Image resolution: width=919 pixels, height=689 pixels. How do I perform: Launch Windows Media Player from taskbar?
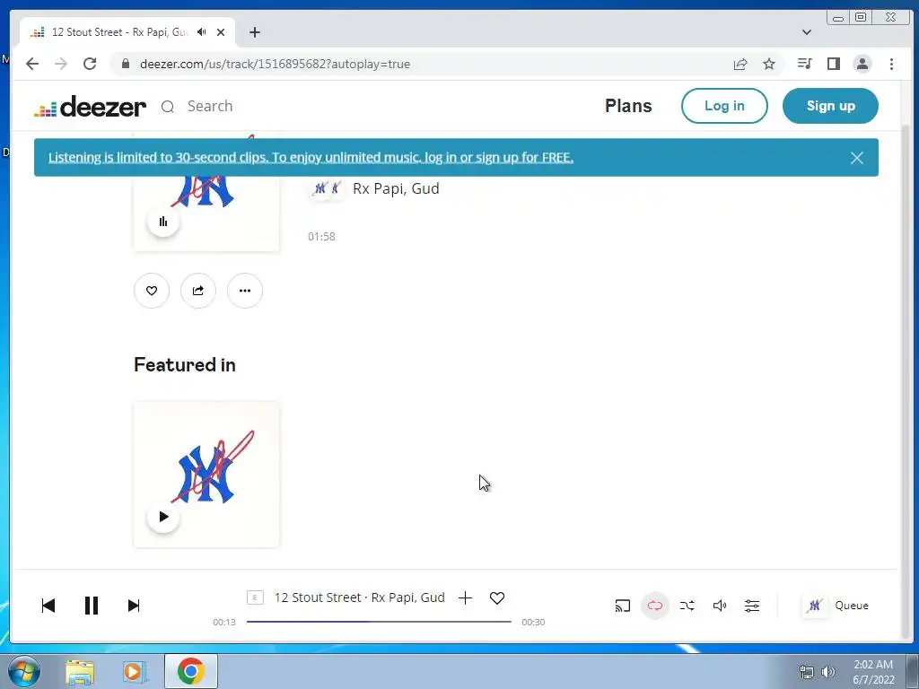135,671
